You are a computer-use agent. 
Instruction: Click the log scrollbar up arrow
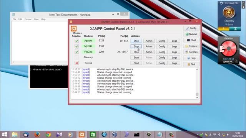coord(197,69)
